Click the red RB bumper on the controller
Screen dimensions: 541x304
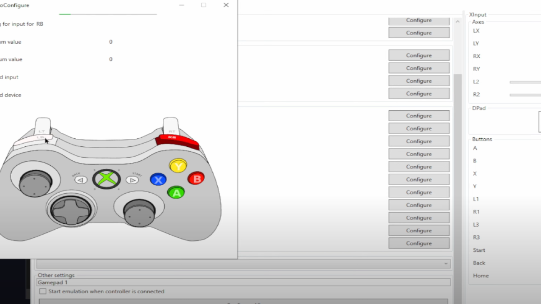(178, 141)
